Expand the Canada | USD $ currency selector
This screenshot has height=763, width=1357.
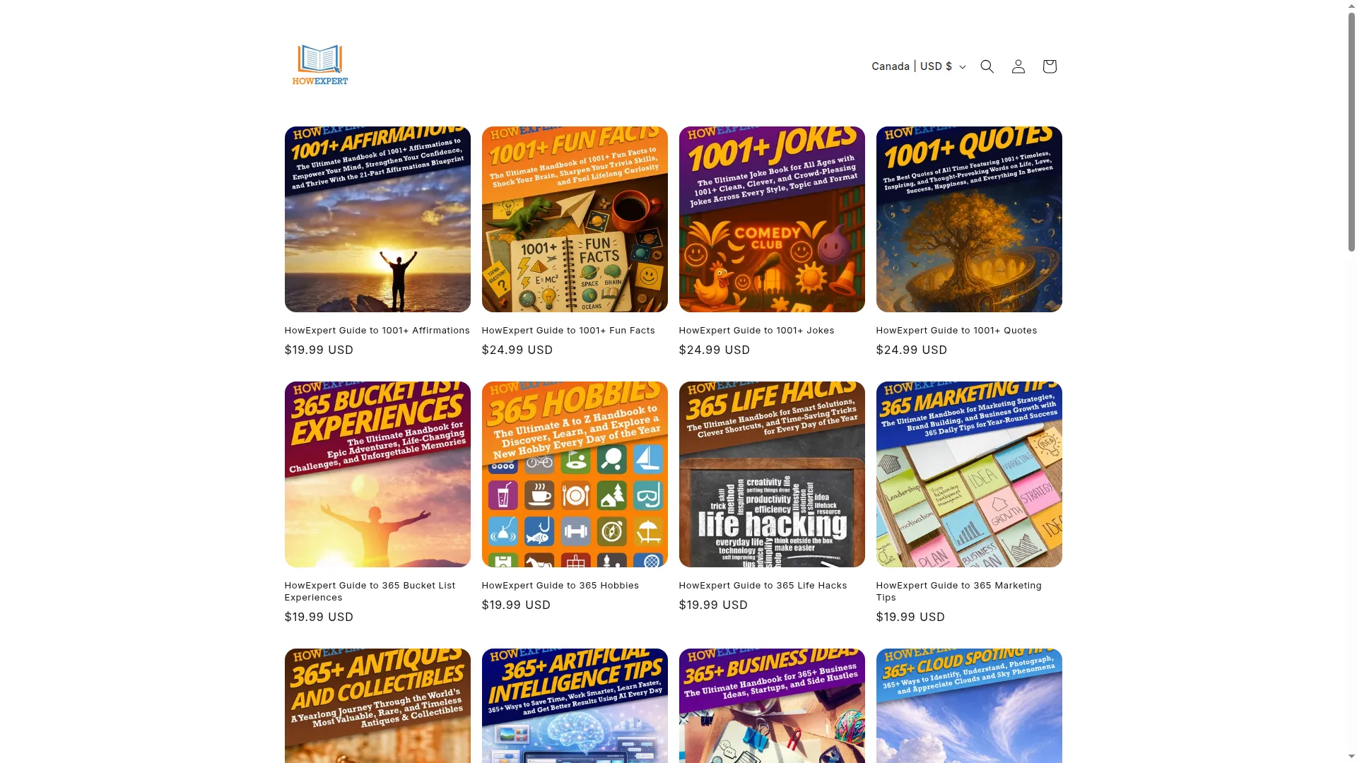pyautogui.click(x=918, y=66)
